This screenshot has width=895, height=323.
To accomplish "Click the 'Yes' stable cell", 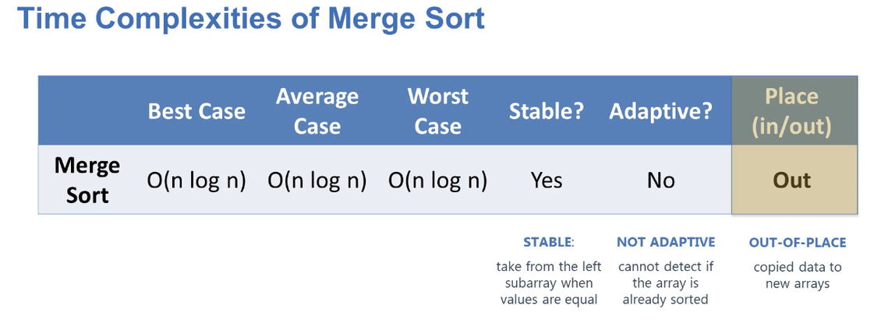I will 547,181.
